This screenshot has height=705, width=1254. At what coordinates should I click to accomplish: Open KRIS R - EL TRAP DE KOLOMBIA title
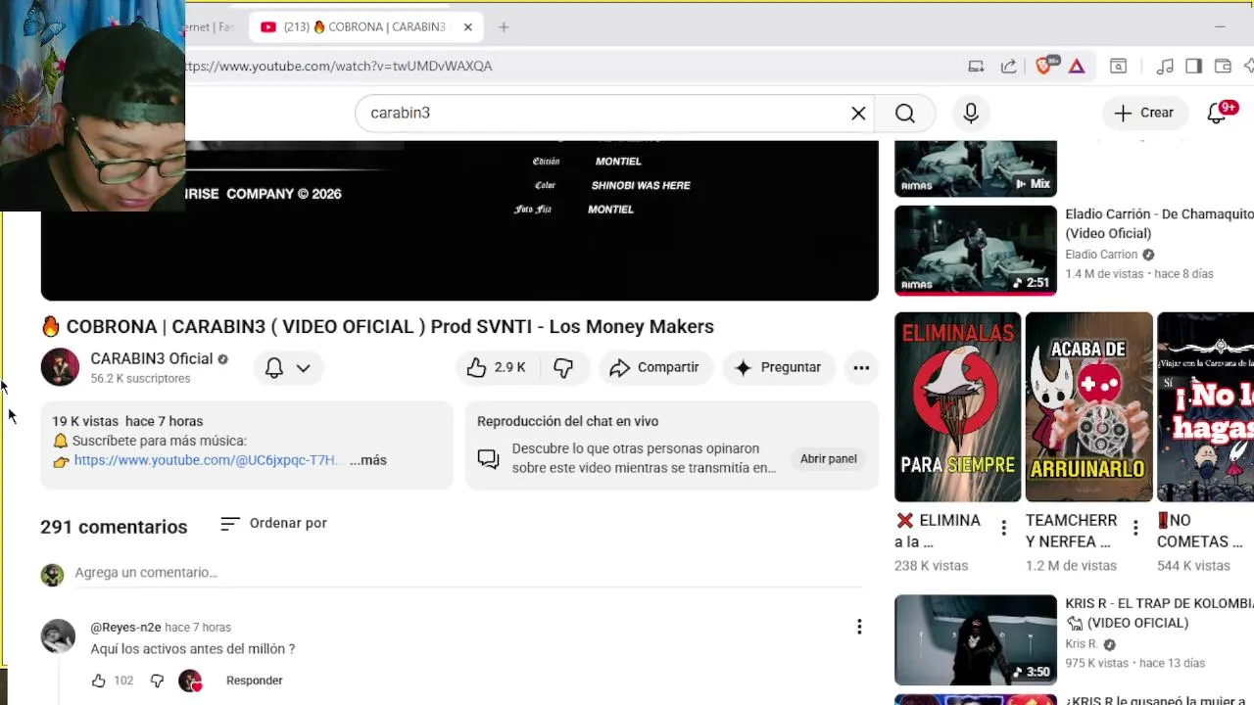tap(1160, 613)
